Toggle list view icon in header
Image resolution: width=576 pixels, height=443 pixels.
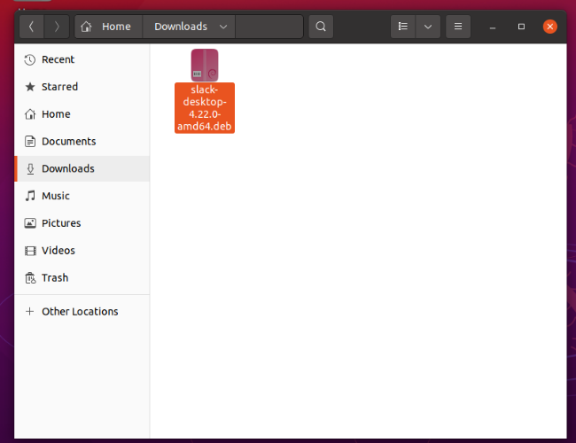[x=403, y=27]
